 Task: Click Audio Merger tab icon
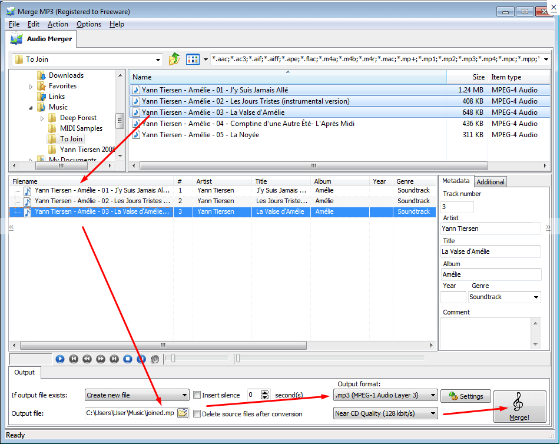(x=16, y=39)
